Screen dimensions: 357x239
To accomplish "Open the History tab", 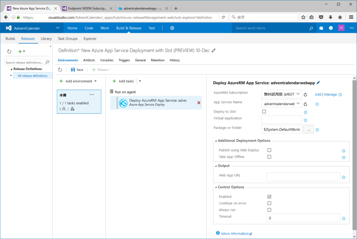I will pos(174,60).
